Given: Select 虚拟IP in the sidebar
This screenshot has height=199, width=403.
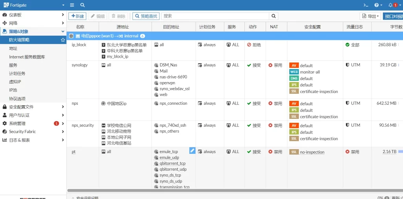Looking at the screenshot, I should [x=15, y=82].
